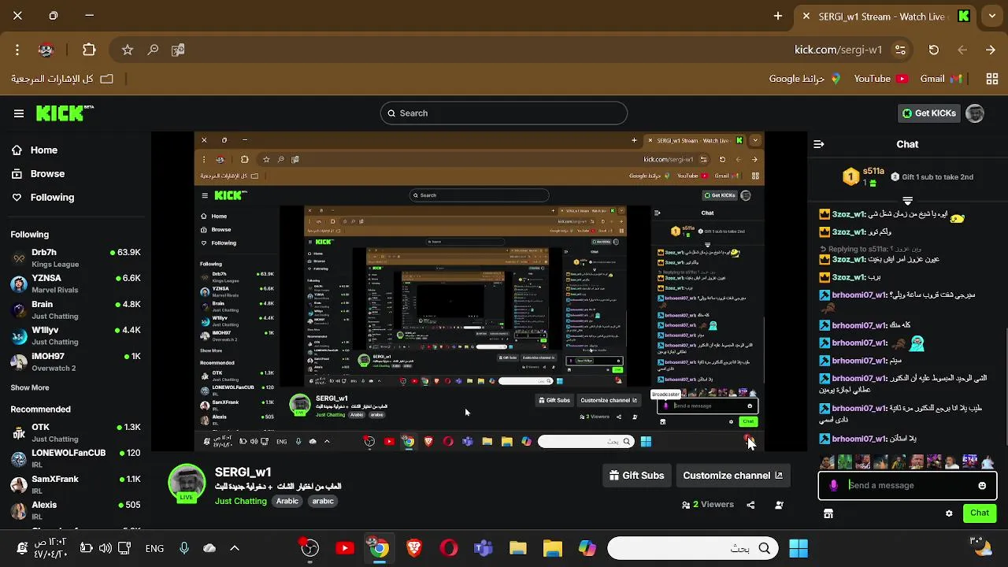The height and width of the screenshot is (567, 1008).
Task: Open YouTube app icon on the taskbar
Action: (x=345, y=549)
